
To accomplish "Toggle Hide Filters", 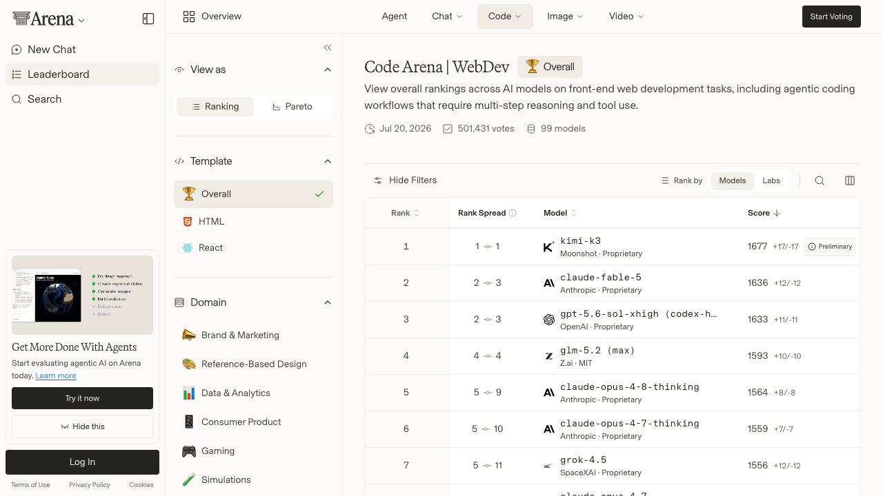I will coord(406,180).
